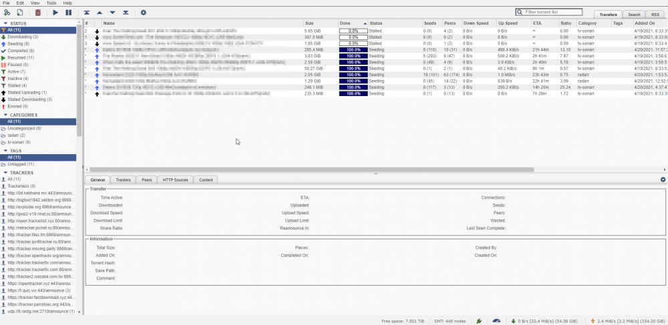Click the Pause toolbar icon
The width and height of the screenshot is (668, 325).
[x=69, y=13]
